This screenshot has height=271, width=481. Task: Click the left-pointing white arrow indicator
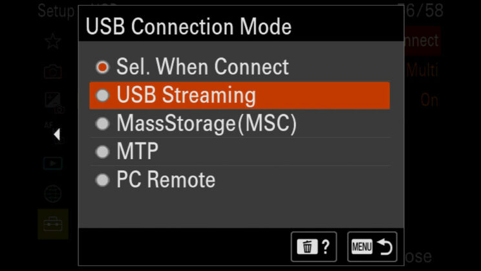(57, 135)
